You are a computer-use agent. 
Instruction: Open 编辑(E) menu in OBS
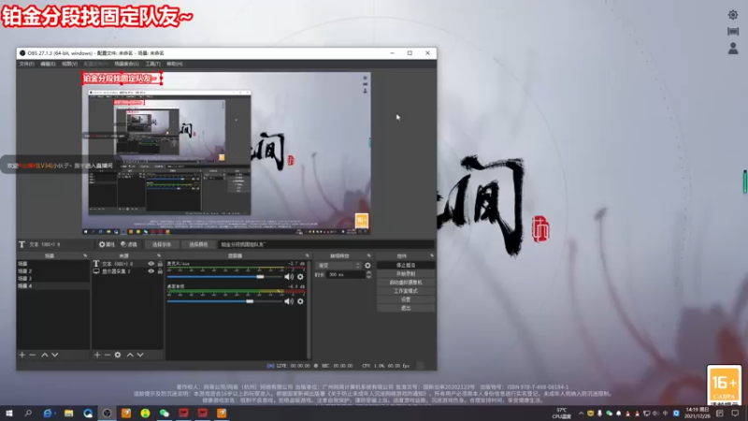point(48,64)
